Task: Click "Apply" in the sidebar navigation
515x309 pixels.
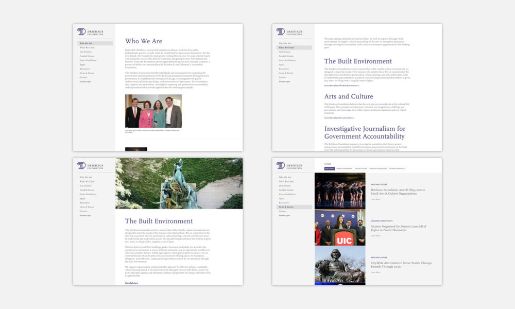Action: (82, 64)
